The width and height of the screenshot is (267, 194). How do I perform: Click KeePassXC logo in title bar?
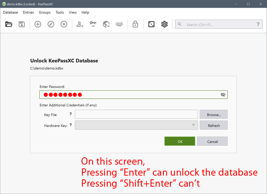(x=4, y=4)
